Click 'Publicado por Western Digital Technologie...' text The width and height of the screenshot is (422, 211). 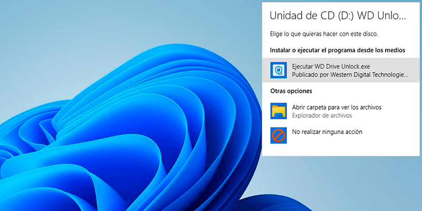tap(350, 75)
